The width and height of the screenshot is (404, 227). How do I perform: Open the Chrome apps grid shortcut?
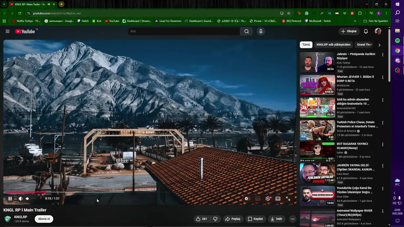[x=4, y=21]
